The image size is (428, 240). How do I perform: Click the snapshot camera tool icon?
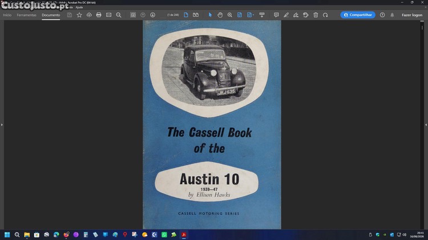pyautogui.click(x=133, y=15)
